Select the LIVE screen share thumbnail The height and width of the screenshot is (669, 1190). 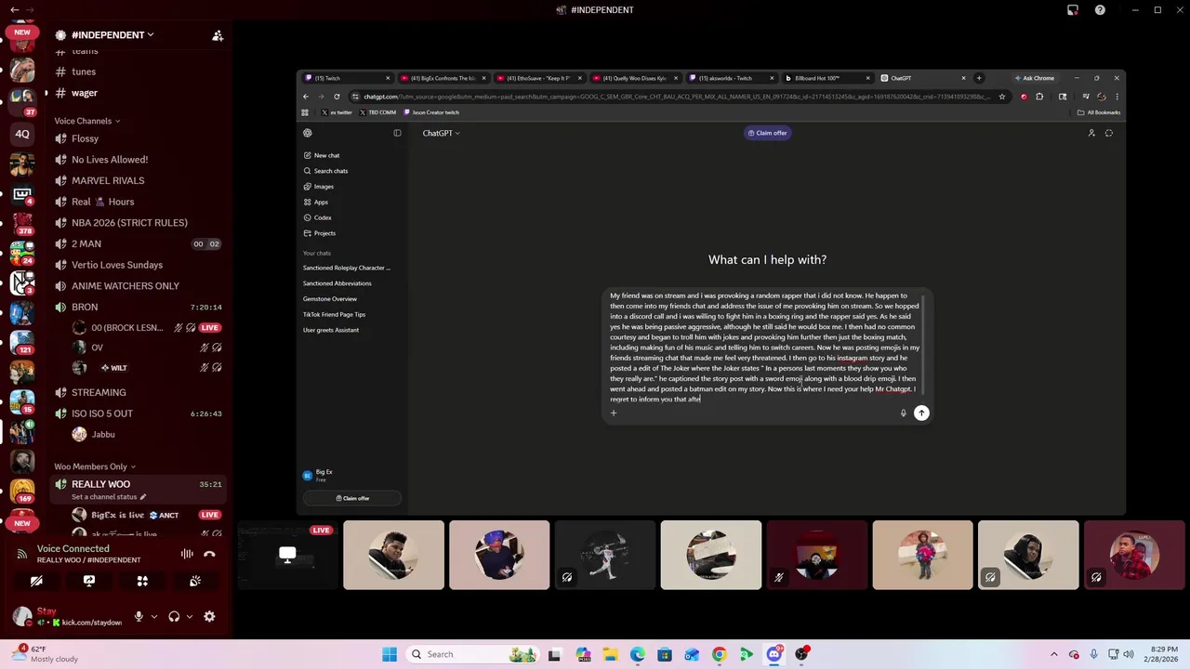click(287, 555)
